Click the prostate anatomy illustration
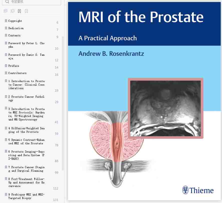222x203 pixels. coord(116,149)
